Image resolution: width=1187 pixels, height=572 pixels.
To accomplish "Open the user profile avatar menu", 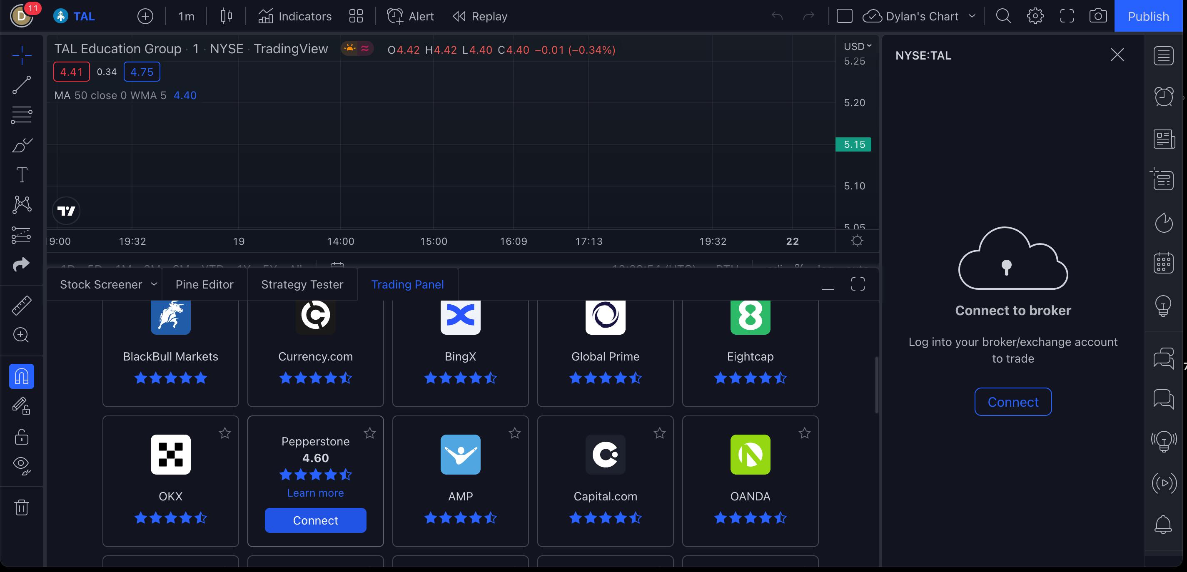I will pyautogui.click(x=22, y=16).
